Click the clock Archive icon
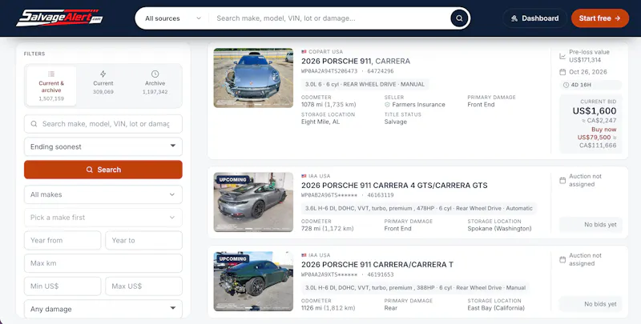 click(155, 74)
